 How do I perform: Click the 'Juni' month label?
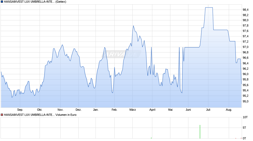coord(188,110)
